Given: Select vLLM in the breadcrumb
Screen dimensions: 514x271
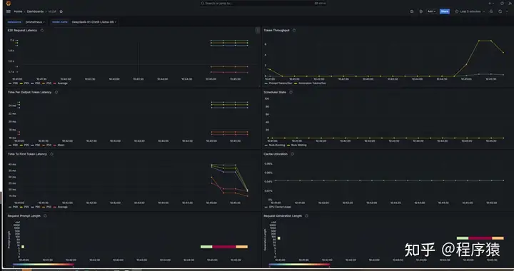Looking at the screenshot, I should pyautogui.click(x=52, y=11).
